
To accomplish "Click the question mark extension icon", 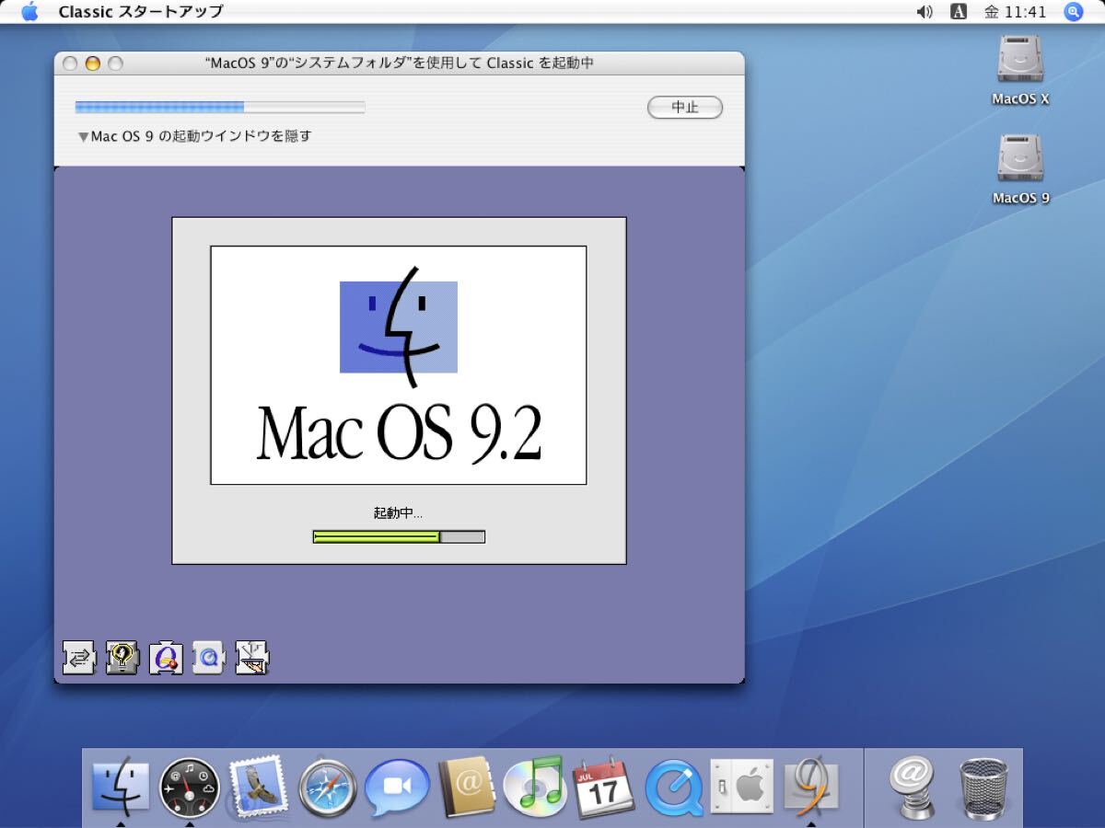I will pyautogui.click(x=122, y=657).
